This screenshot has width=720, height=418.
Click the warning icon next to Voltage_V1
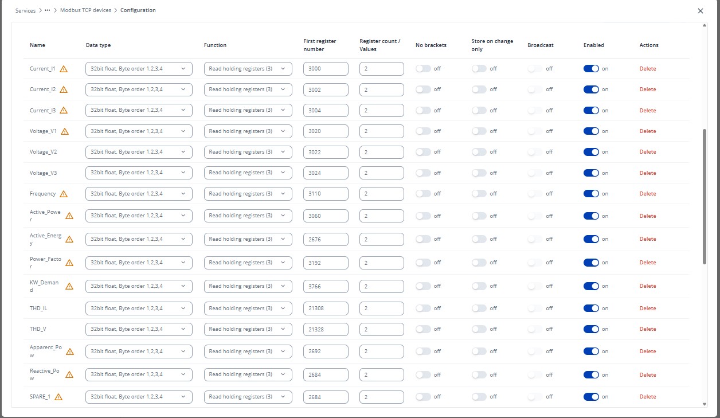(65, 131)
